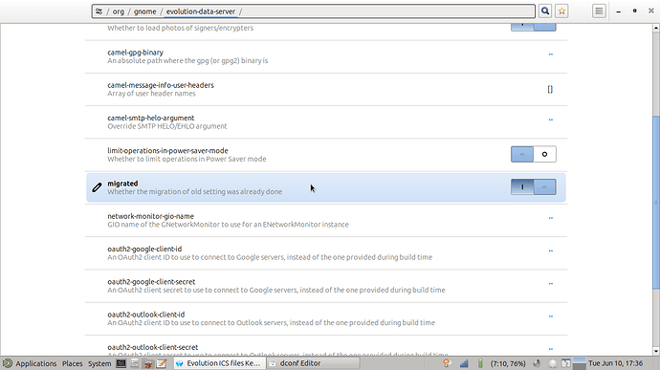This screenshot has width=660, height=370.
Task: Open the clock showing Tue Jun 10, 17:36
Action: point(615,363)
